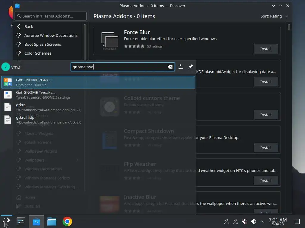Click the Aurorae Window Decorations category icon
The width and height of the screenshot is (305, 228).
[19, 35]
